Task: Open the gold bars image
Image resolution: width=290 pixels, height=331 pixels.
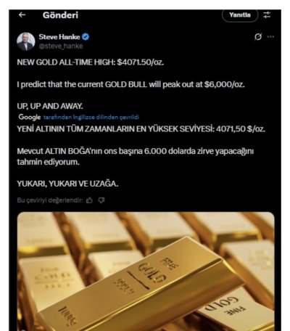Action: click(x=146, y=271)
